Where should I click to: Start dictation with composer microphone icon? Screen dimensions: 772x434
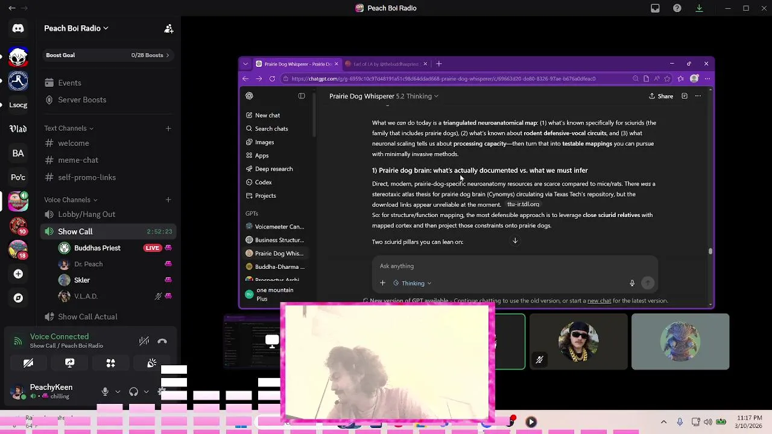click(632, 283)
